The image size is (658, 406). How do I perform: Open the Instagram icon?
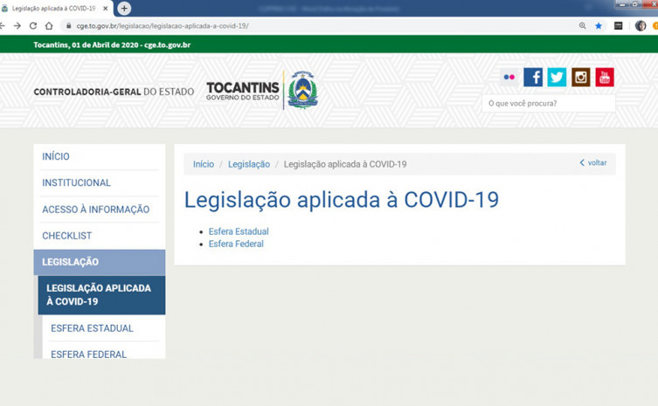tap(581, 77)
